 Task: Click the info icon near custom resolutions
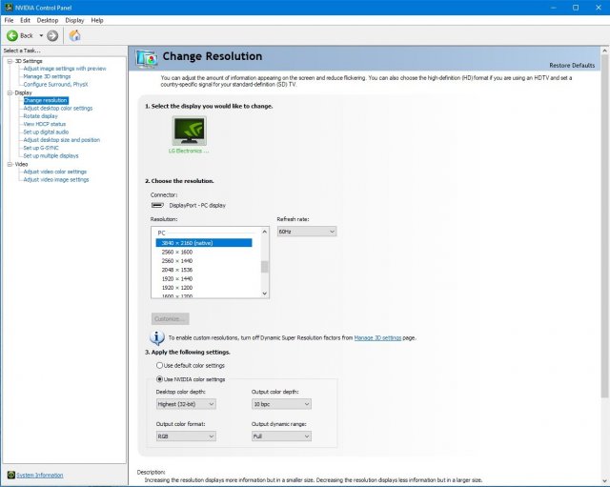[157, 337]
